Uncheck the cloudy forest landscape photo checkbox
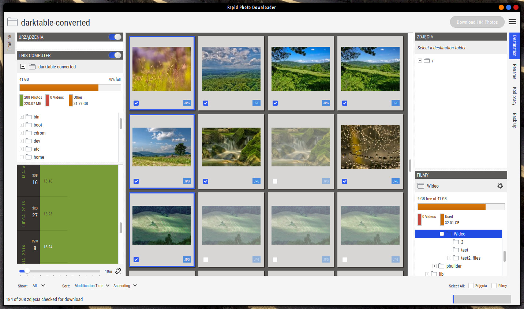The image size is (524, 309). coord(206,103)
